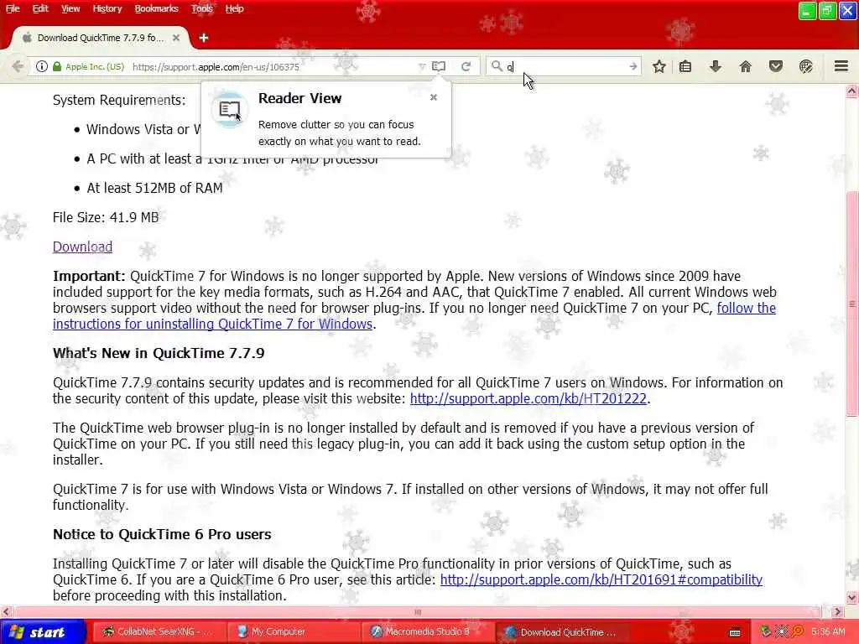Reload the page
The image size is (859, 644).
tap(466, 67)
